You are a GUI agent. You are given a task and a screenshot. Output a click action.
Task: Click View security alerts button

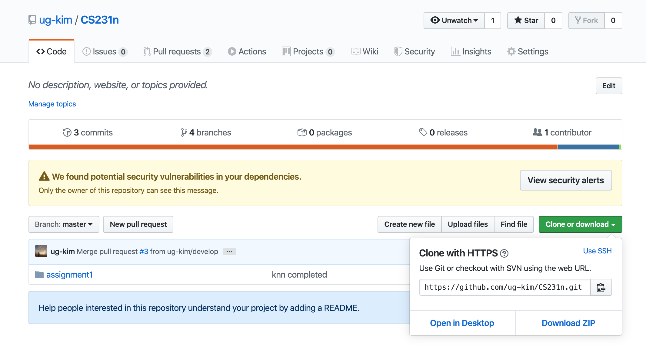(x=566, y=180)
